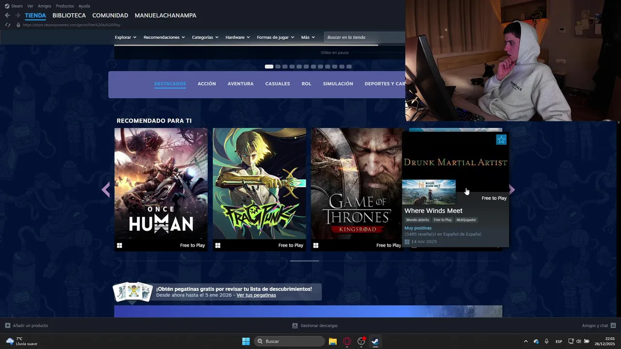Click the Free to Play tag under Where Winds Meet
Image resolution: width=621 pixels, height=349 pixels.
pyautogui.click(x=442, y=220)
